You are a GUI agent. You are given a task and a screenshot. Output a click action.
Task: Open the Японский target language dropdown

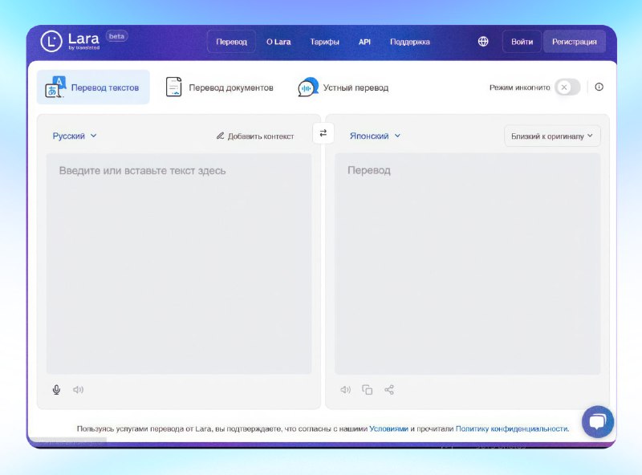pyautogui.click(x=373, y=136)
